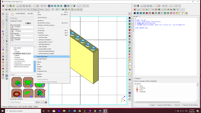Viewport: 201px width, 113px height.
Task: Toggle the 'with Same Colour' select option
Action: point(52,35)
